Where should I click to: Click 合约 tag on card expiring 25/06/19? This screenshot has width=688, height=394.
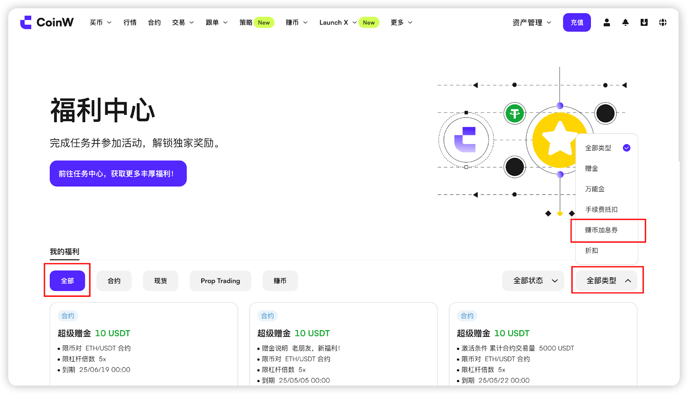click(68, 316)
